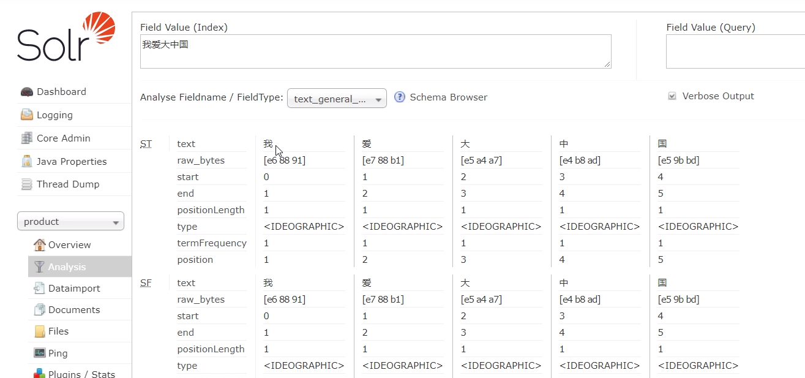Open the product core selector dropdown
Screen dimensions: 805x378
pos(70,222)
